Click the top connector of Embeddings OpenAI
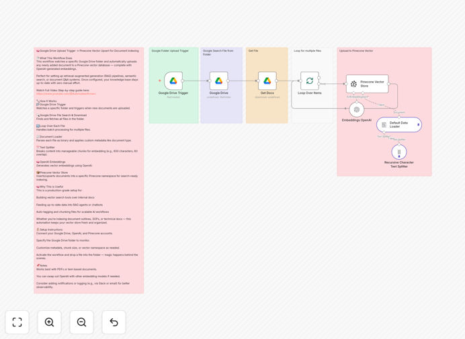The height and width of the screenshot is (339, 465). pyautogui.click(x=357, y=102)
